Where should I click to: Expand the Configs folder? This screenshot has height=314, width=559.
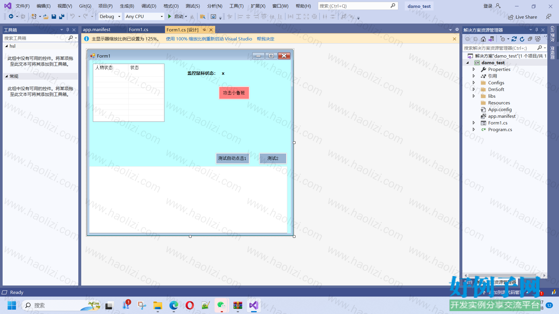point(474,83)
